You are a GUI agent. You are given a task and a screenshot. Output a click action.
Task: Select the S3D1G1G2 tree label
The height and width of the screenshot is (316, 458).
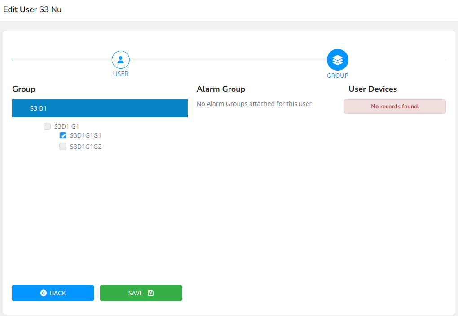85,147
